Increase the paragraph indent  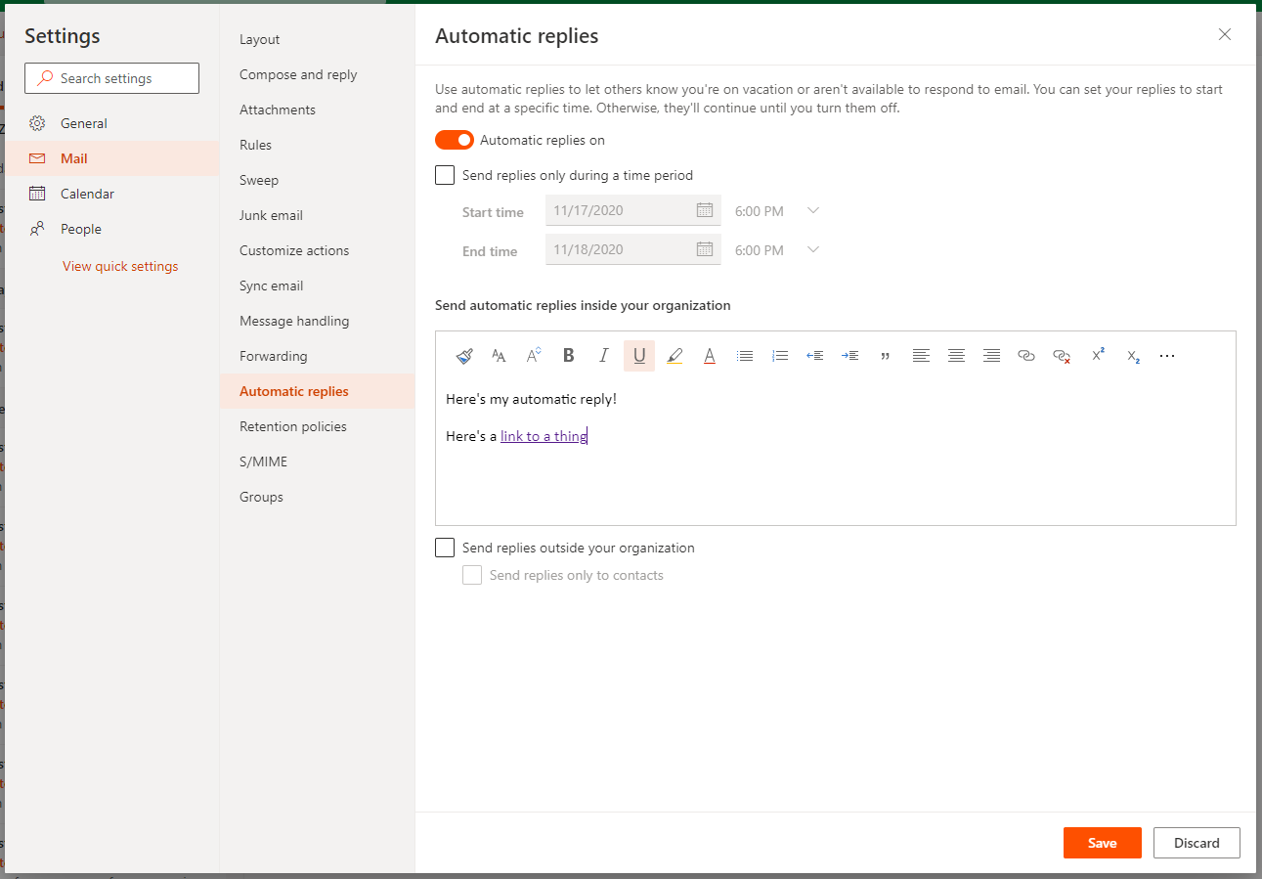point(850,356)
